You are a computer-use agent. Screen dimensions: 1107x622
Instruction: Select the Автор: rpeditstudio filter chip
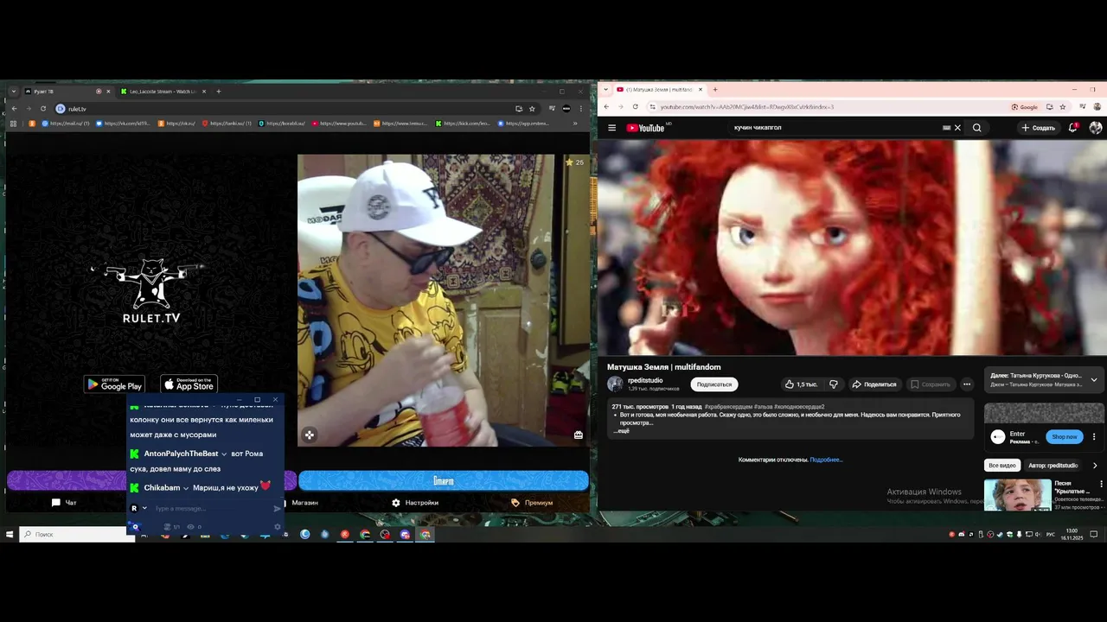(1053, 466)
